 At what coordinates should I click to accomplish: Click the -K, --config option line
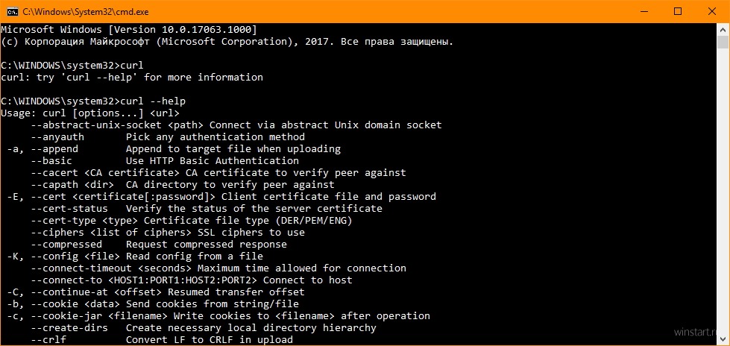click(x=135, y=256)
